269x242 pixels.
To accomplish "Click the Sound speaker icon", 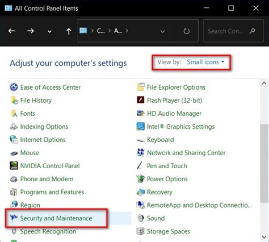I will pos(141,218).
